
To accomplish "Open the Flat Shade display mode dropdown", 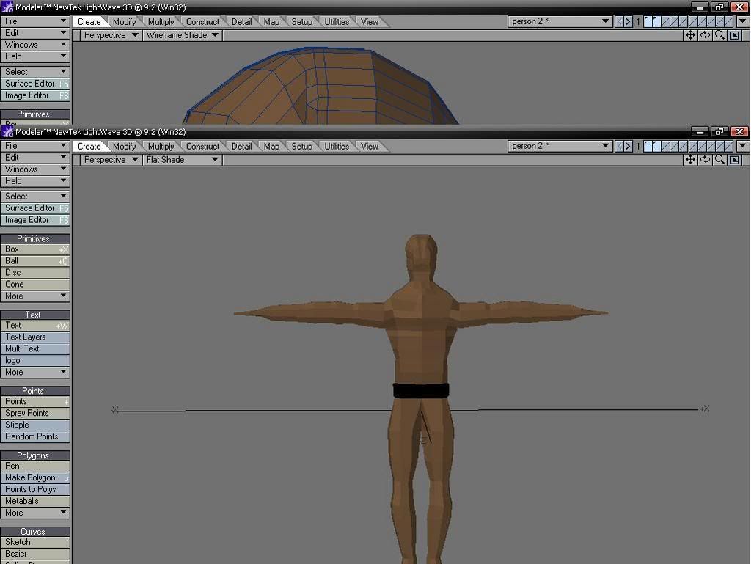I will tap(182, 159).
